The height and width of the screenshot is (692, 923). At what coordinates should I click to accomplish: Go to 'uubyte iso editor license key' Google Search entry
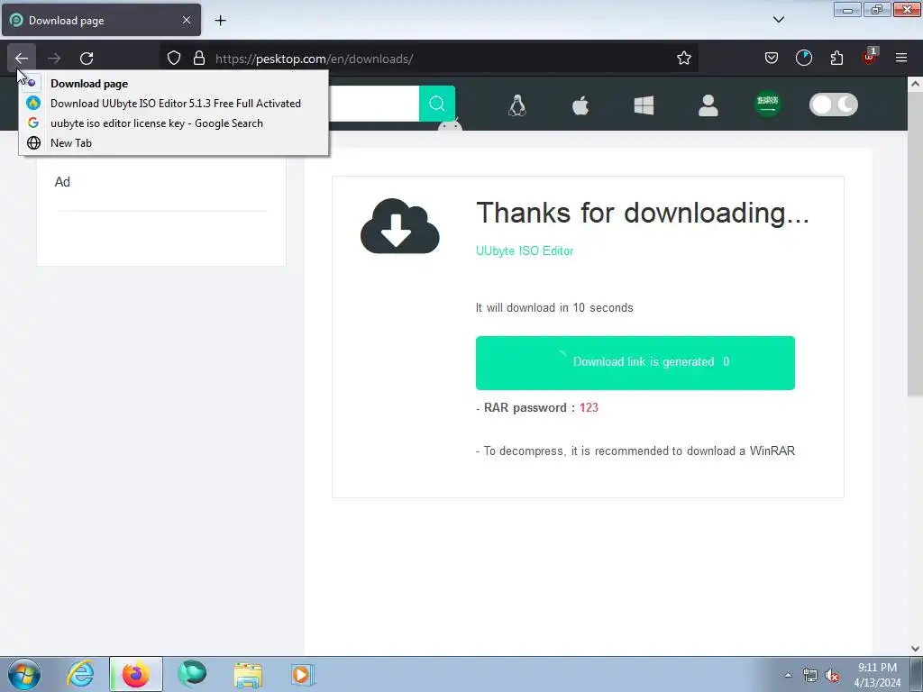click(x=174, y=123)
